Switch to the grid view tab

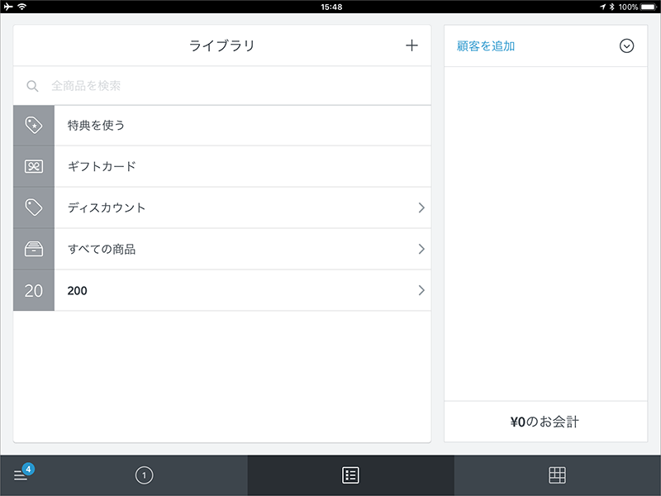(x=557, y=475)
